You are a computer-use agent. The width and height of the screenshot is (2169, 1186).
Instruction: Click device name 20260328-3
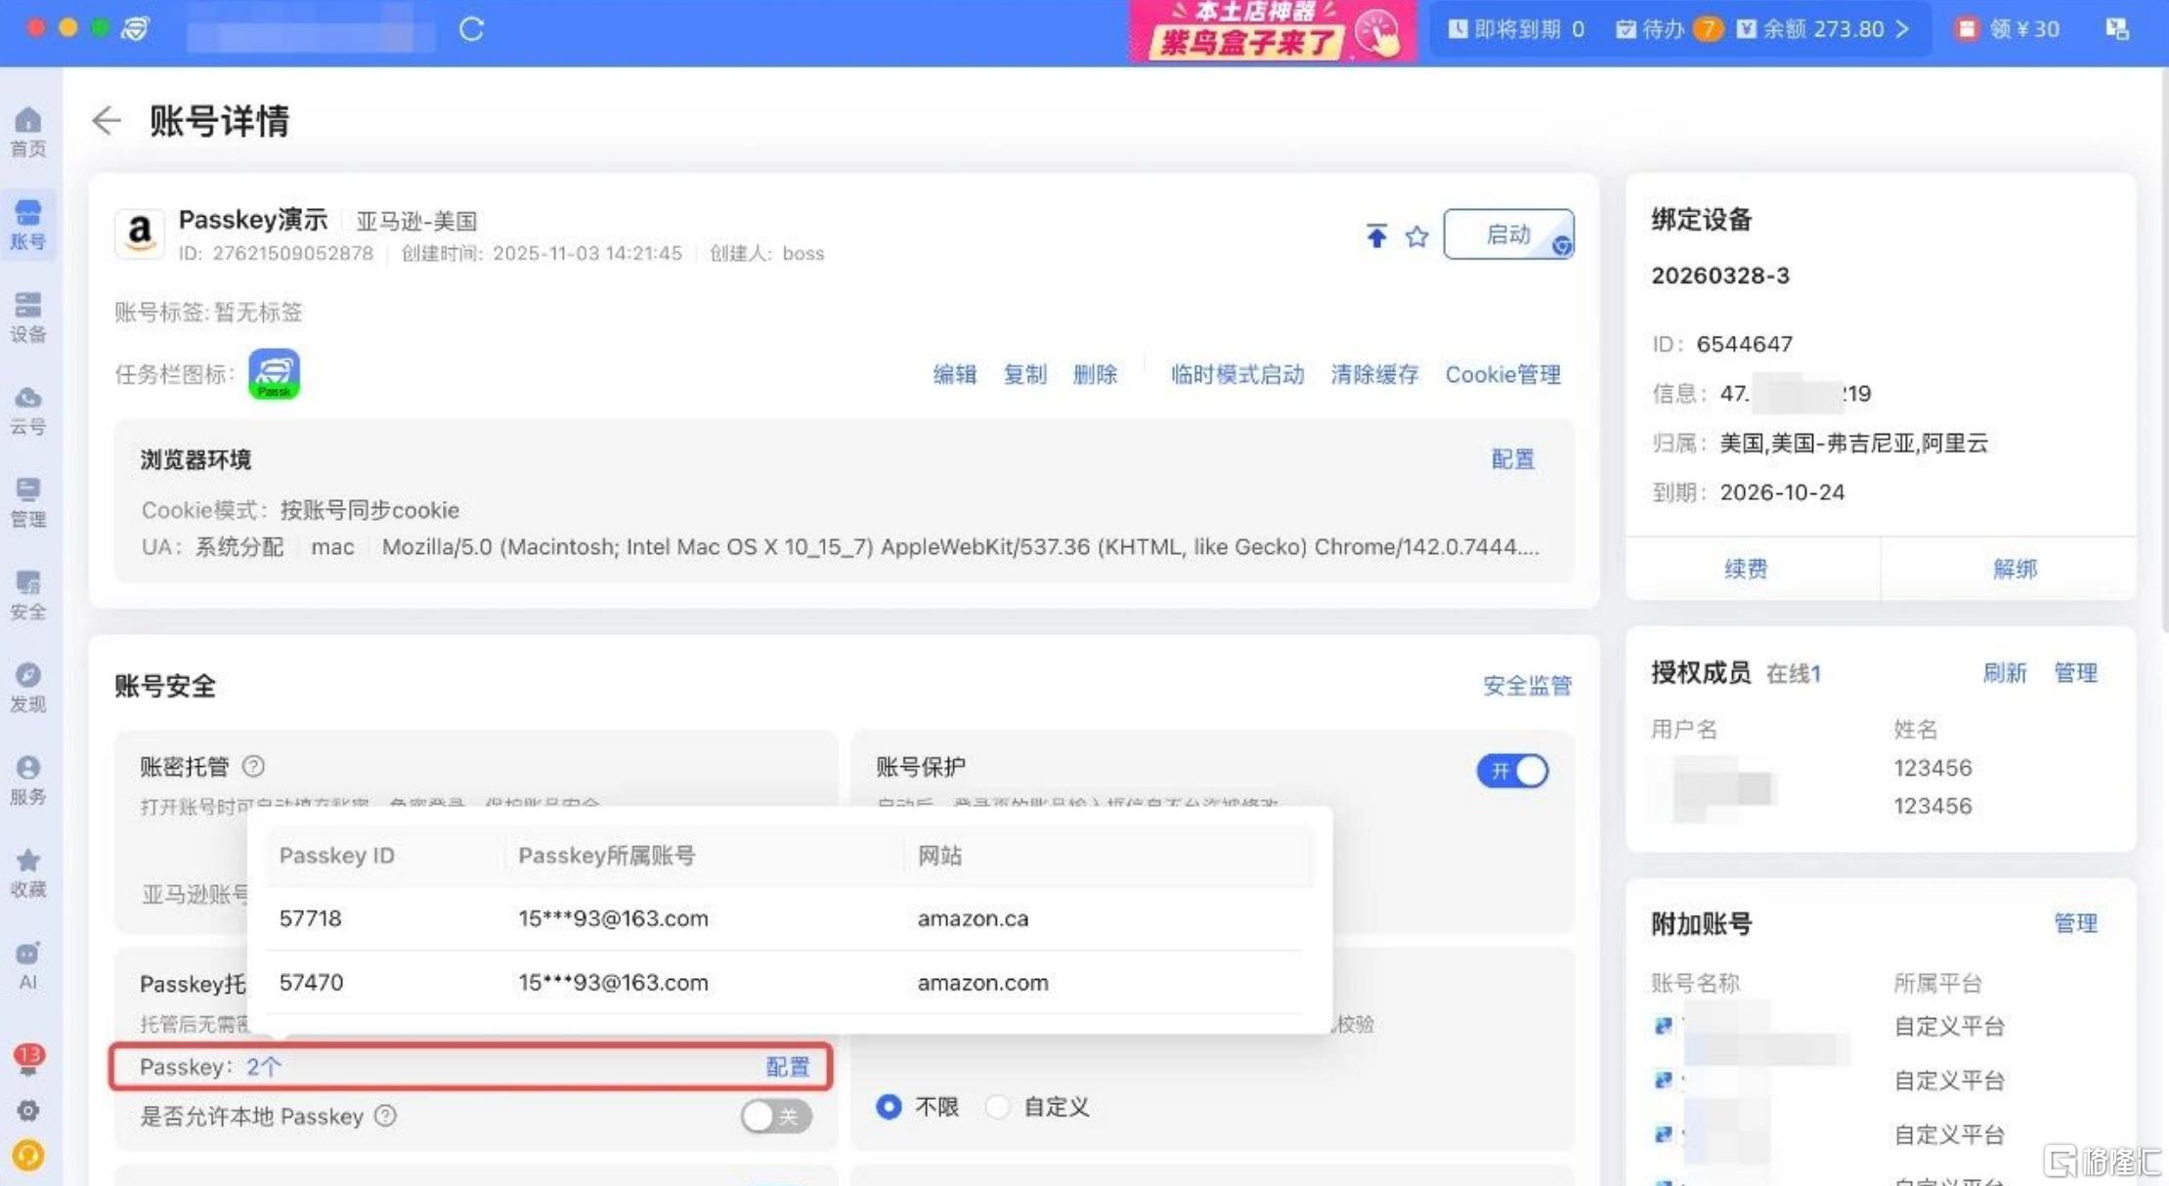coord(1720,275)
